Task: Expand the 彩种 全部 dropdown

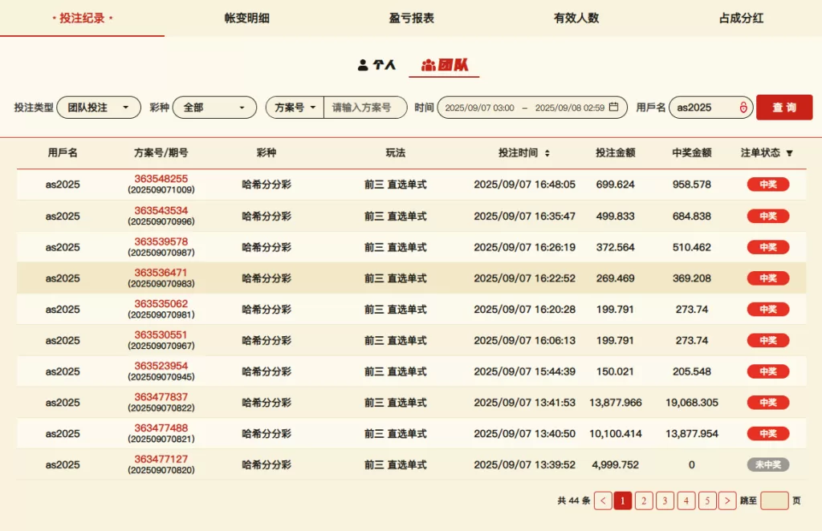Action: pos(214,107)
